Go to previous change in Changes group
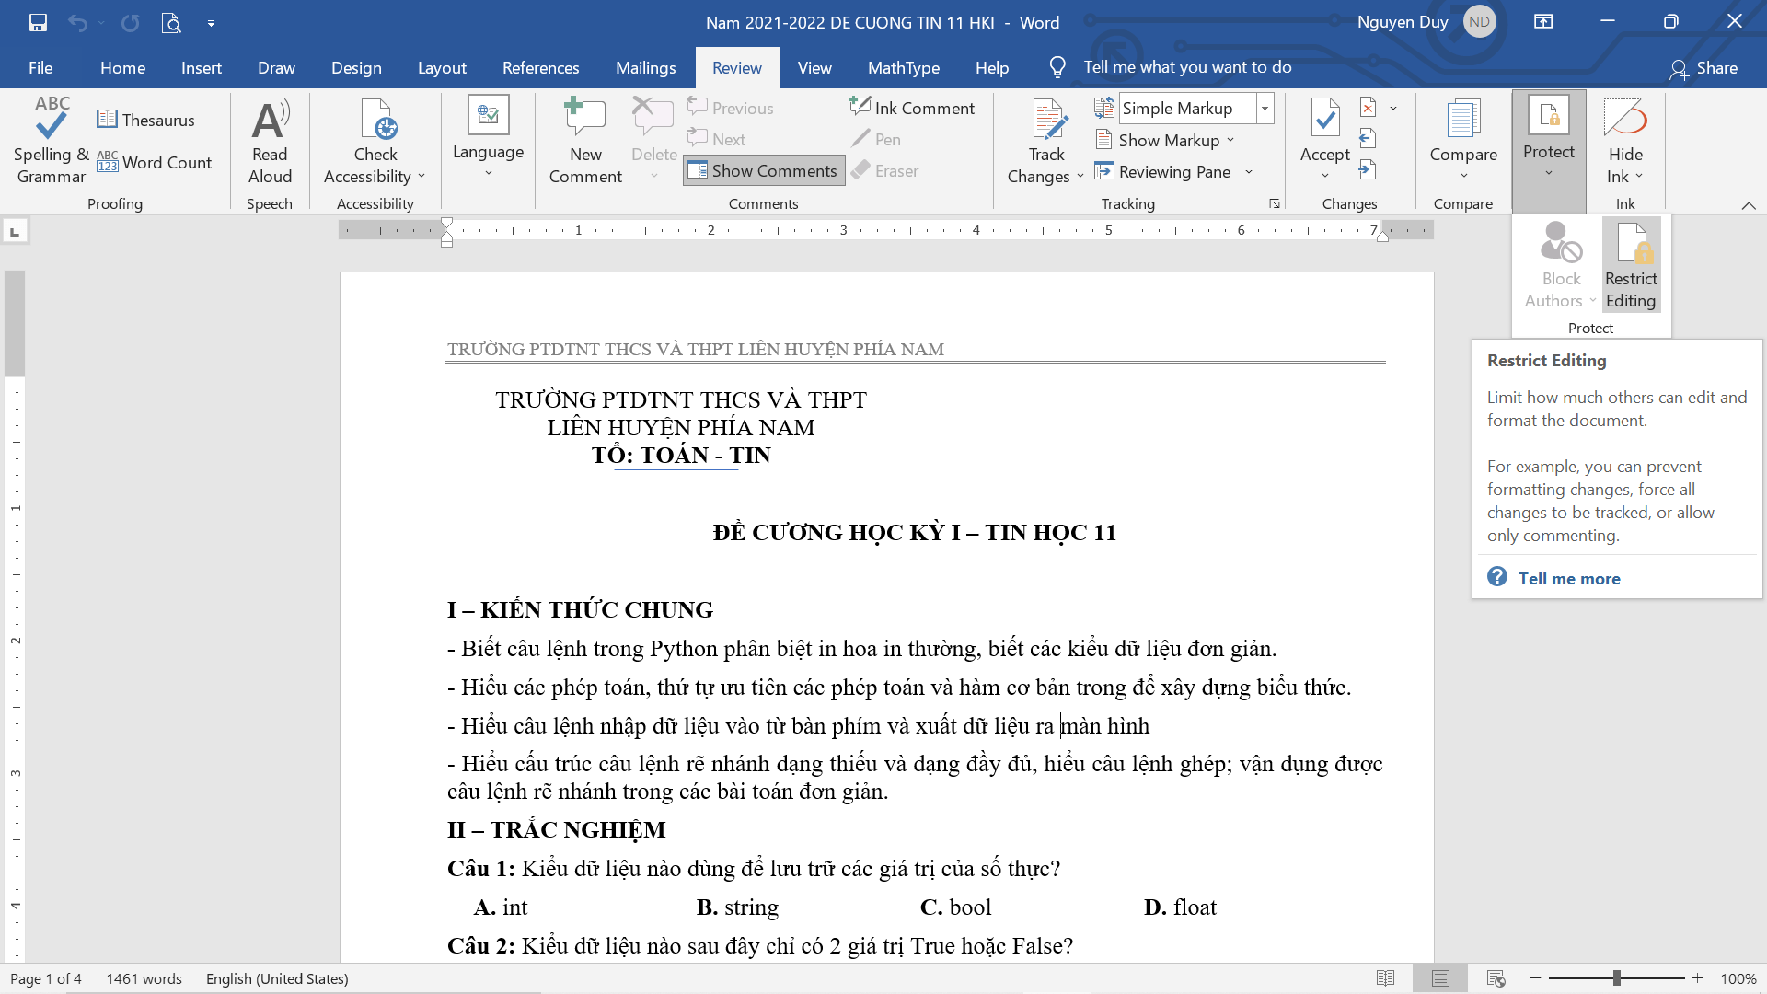The height and width of the screenshot is (994, 1767). coord(1369,139)
